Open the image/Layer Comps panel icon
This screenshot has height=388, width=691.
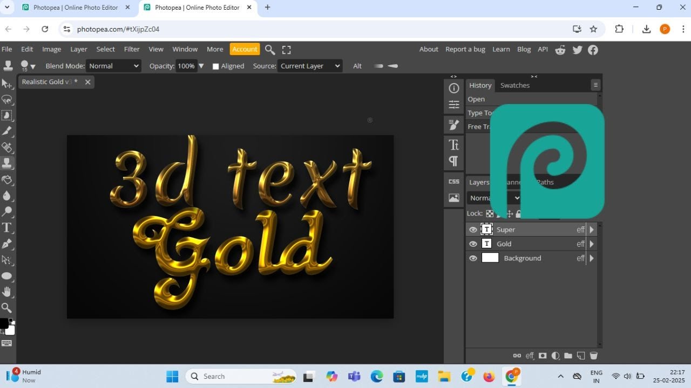(454, 198)
